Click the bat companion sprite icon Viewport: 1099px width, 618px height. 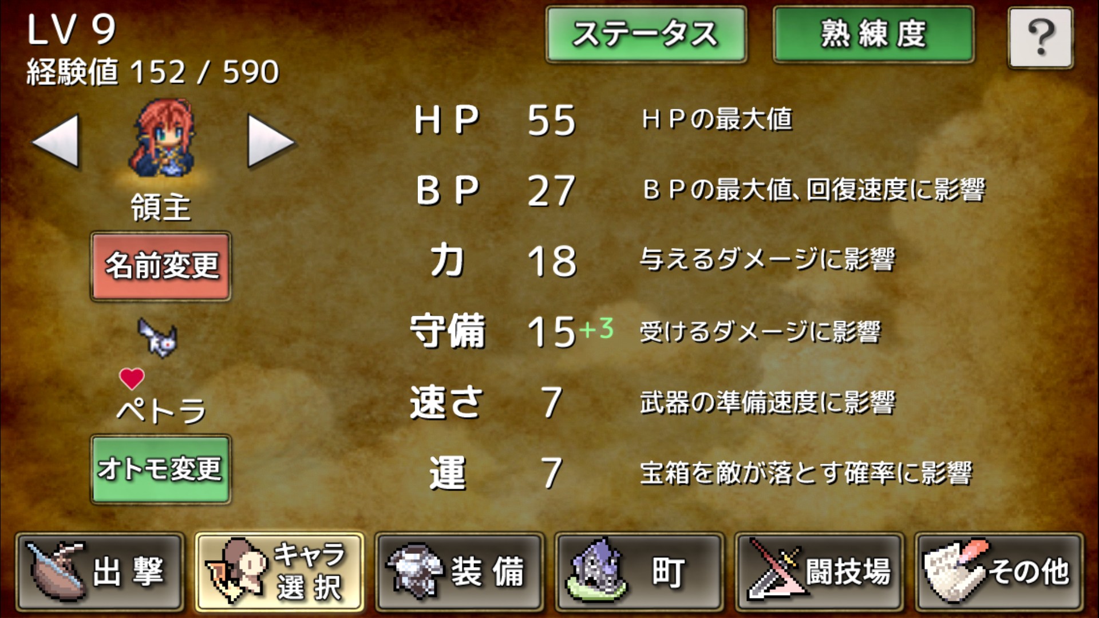(158, 338)
